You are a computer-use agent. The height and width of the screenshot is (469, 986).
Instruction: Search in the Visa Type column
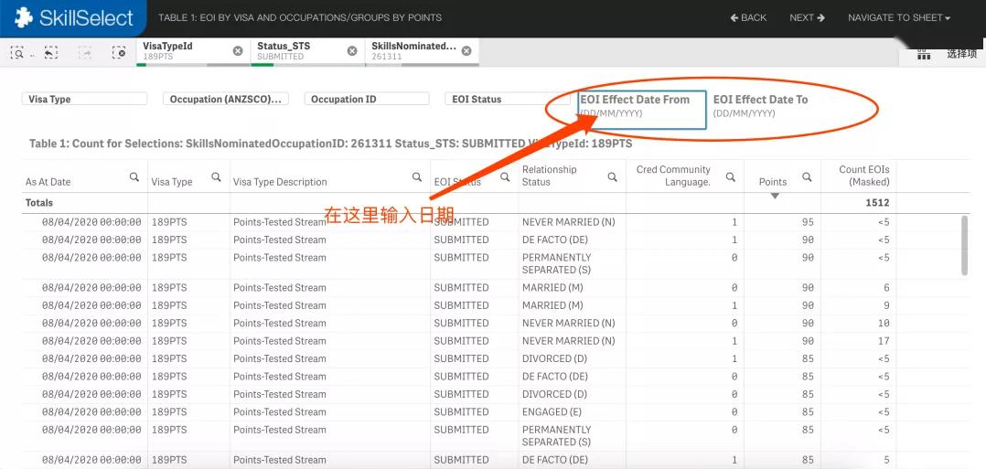pyautogui.click(x=216, y=177)
